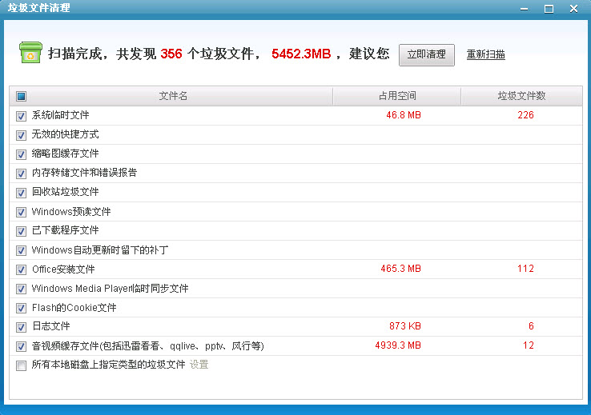Uncheck the 日志文件 checkbox
591x415 pixels.
click(22, 327)
